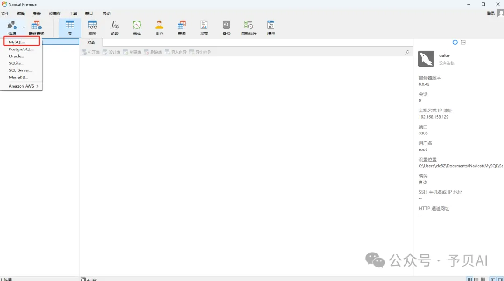
Task: Click the 编码 value 自动
Action: (x=422, y=182)
